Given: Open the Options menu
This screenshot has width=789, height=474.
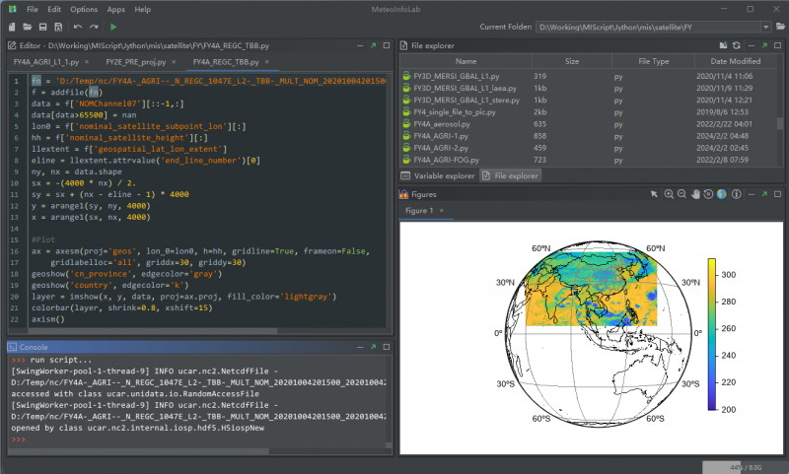Looking at the screenshot, I should [84, 9].
